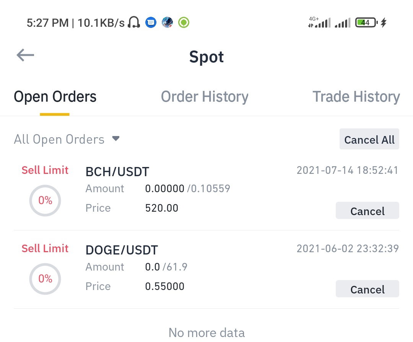
Task: Tap the headphones icon in status bar
Action: [x=134, y=23]
